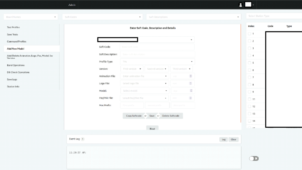Click the Save button
This screenshot has width=302, height=170.
point(152,116)
